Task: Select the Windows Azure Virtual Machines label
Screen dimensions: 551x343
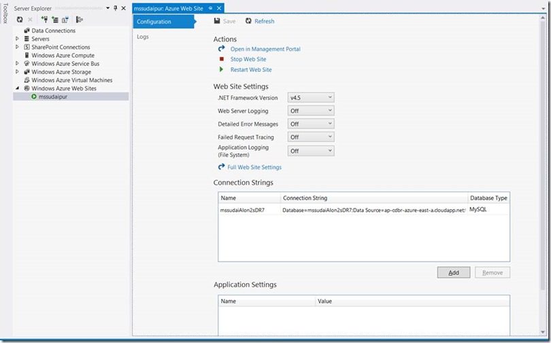Action: point(72,80)
